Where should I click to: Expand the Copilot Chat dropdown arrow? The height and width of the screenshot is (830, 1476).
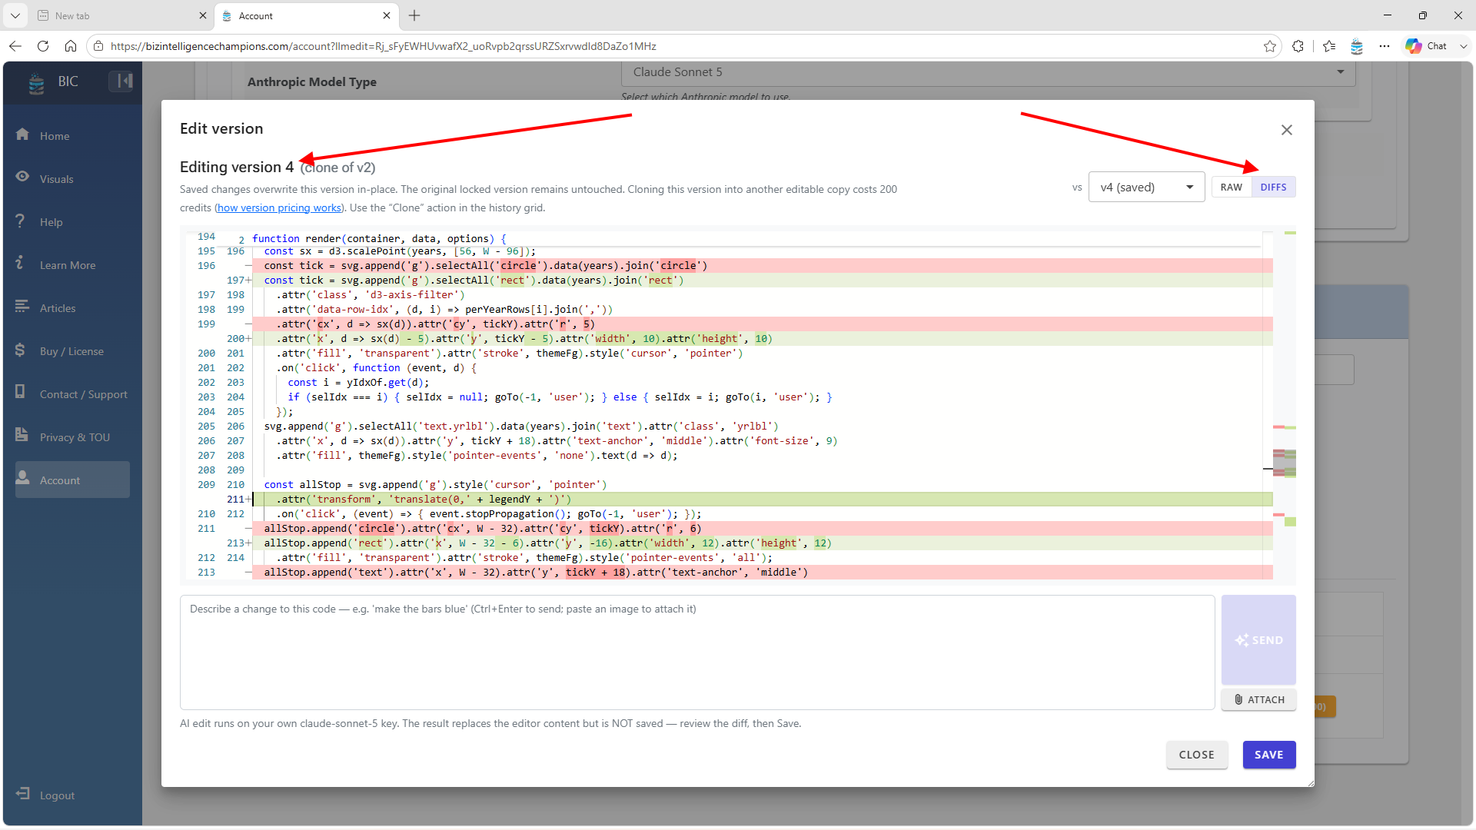point(1464,46)
